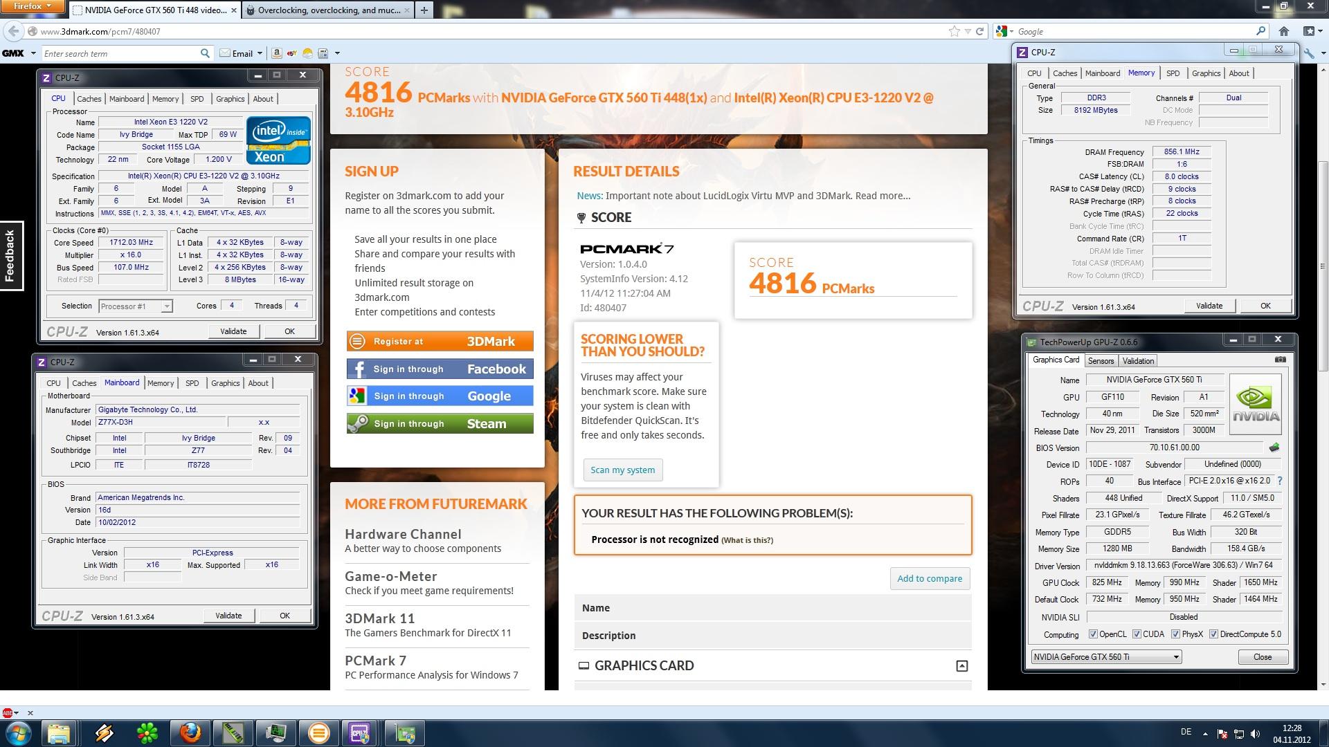The width and height of the screenshot is (1329, 747).
Task: Open ICQ flower icon in taskbar
Action: point(147,733)
